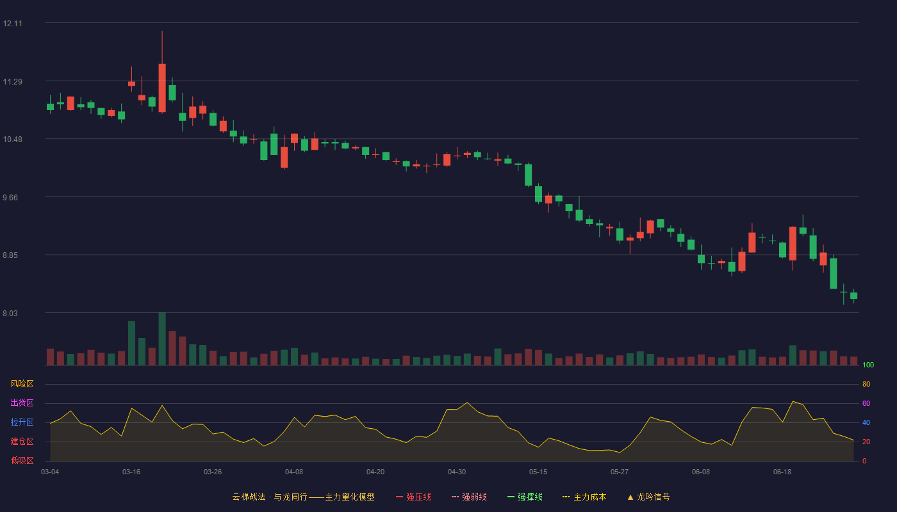897x512 pixels.
Task: Toggle the 龙吟信号 legend entry
Action: tap(648, 497)
